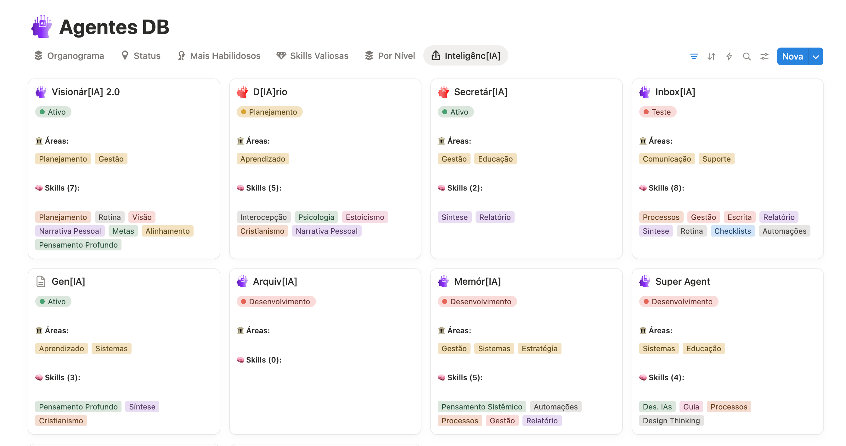Open automations via the lightning bolt icon
846x446 pixels.
point(730,56)
